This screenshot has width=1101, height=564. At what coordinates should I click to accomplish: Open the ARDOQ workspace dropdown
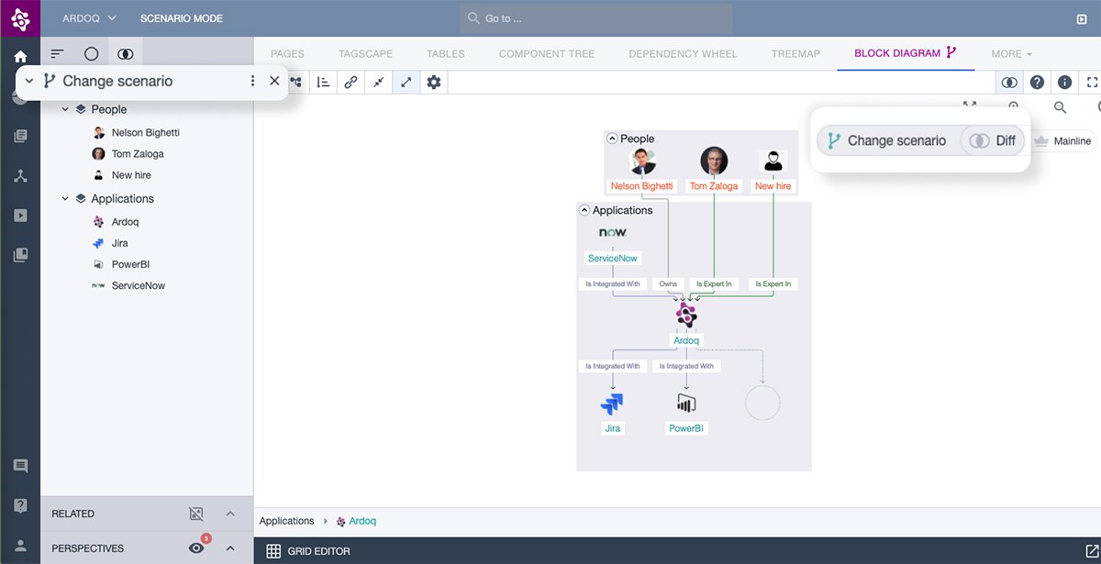coord(88,17)
